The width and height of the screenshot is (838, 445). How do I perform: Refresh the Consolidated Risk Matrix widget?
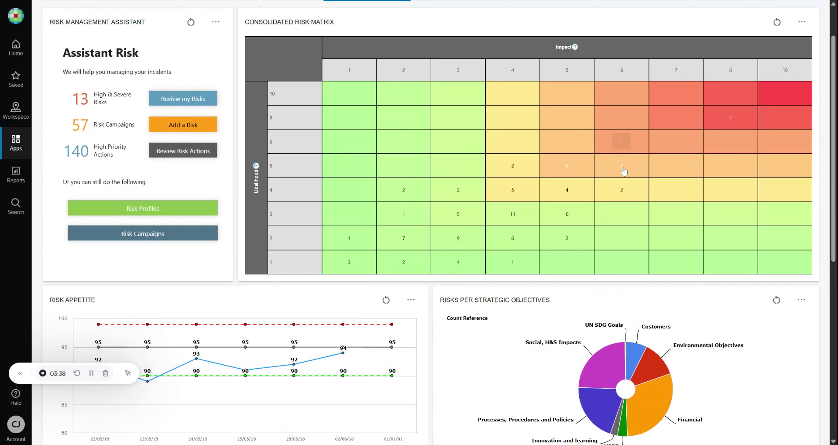(x=777, y=22)
